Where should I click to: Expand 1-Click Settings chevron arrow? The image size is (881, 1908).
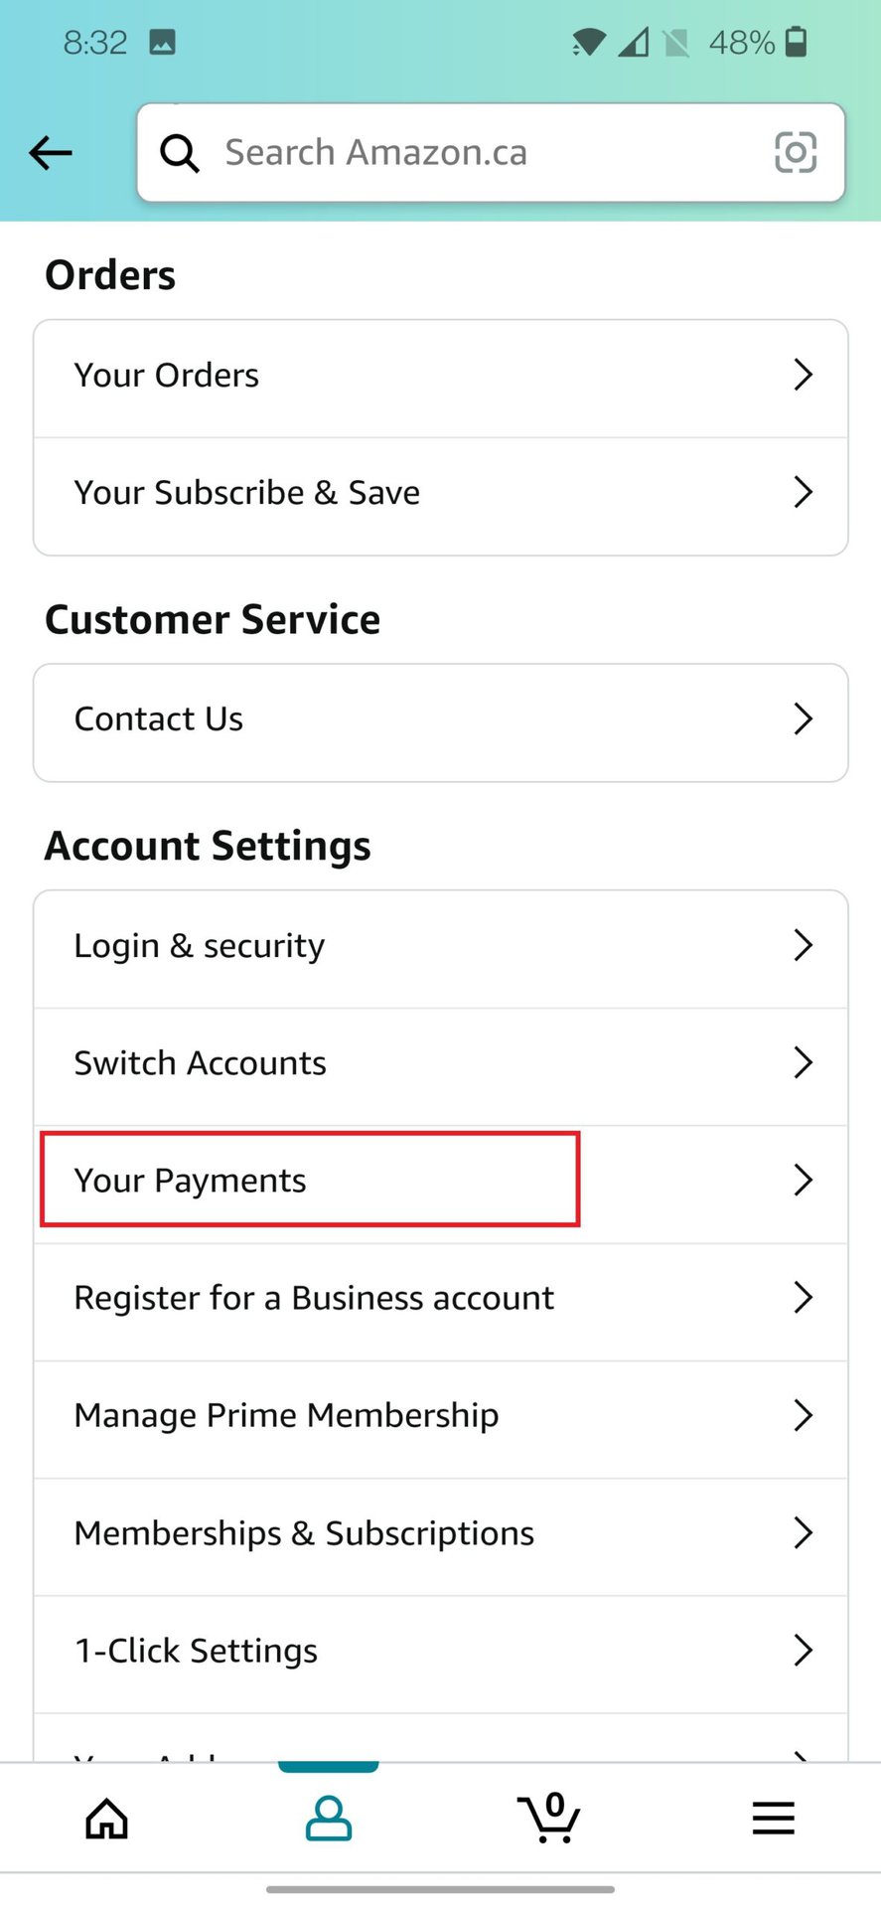coord(803,1651)
